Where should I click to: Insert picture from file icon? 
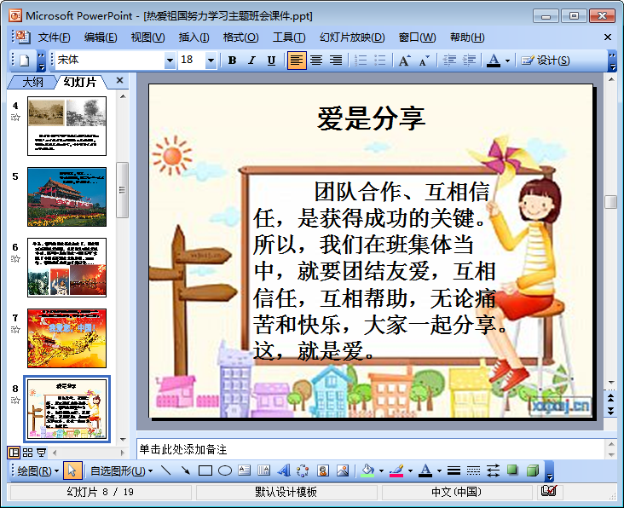pos(342,471)
